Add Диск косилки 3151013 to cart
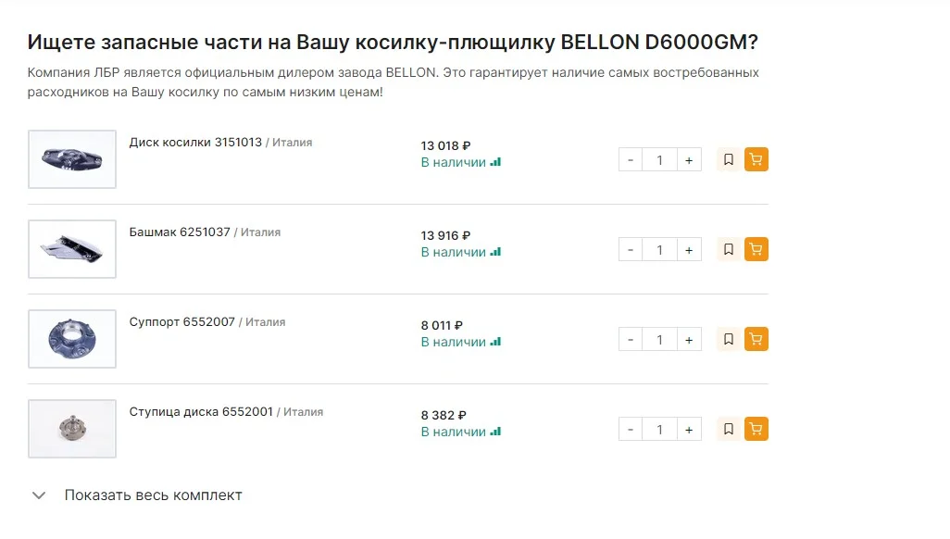Screen dimensions: 950x539 756,160
